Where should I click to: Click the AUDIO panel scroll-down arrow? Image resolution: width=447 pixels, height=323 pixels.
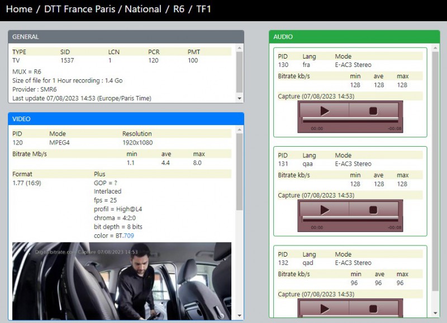point(435,314)
